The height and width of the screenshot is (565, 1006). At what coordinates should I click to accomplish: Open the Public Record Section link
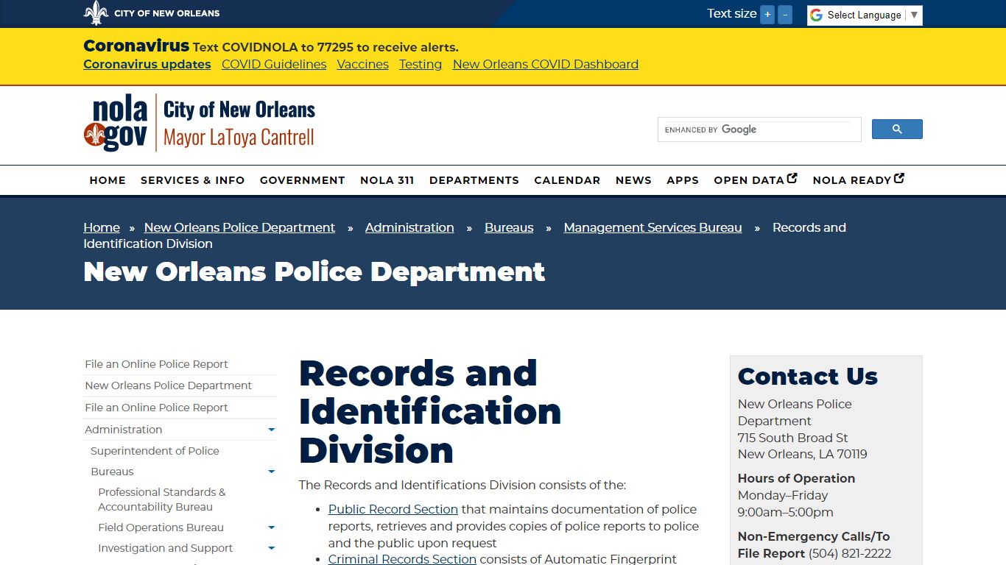tap(393, 509)
